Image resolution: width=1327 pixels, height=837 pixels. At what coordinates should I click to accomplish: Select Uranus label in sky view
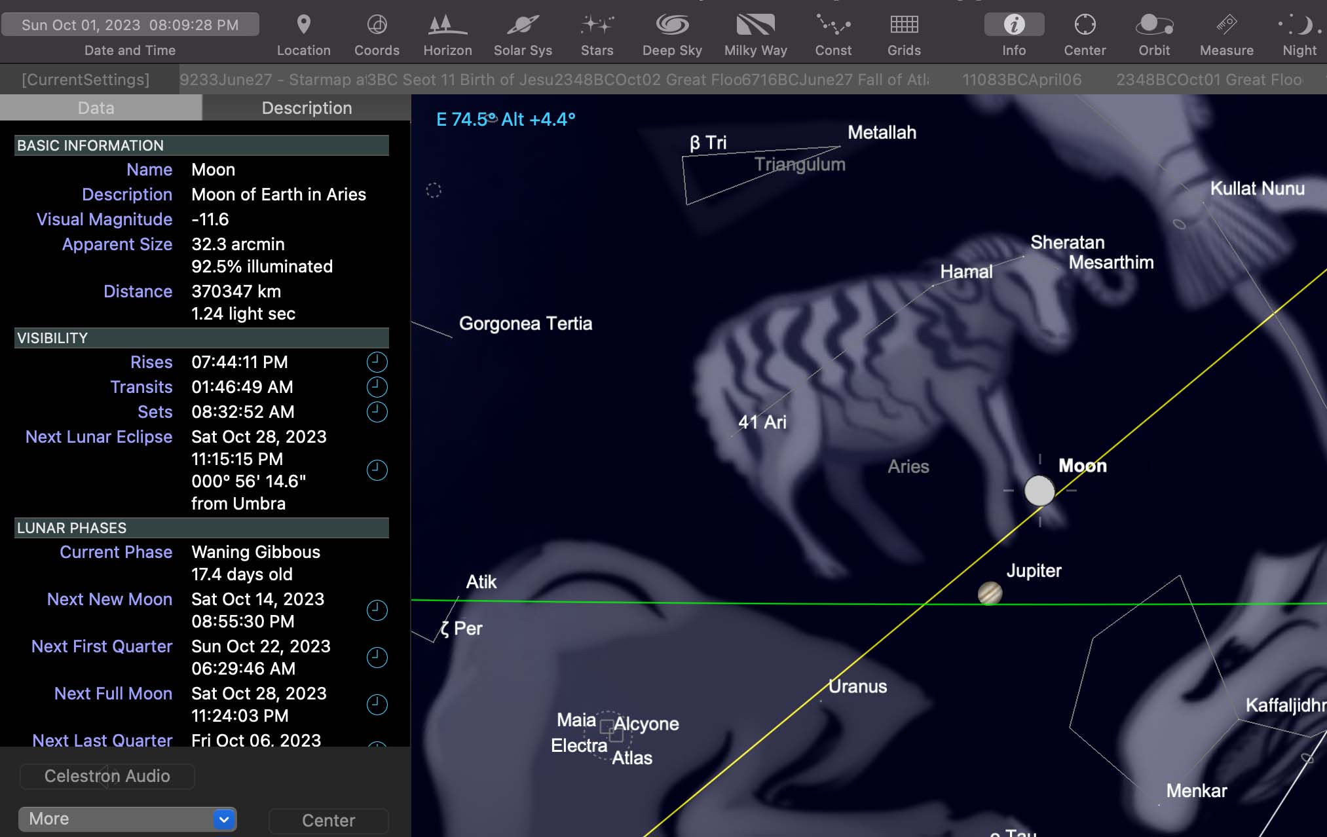click(857, 686)
